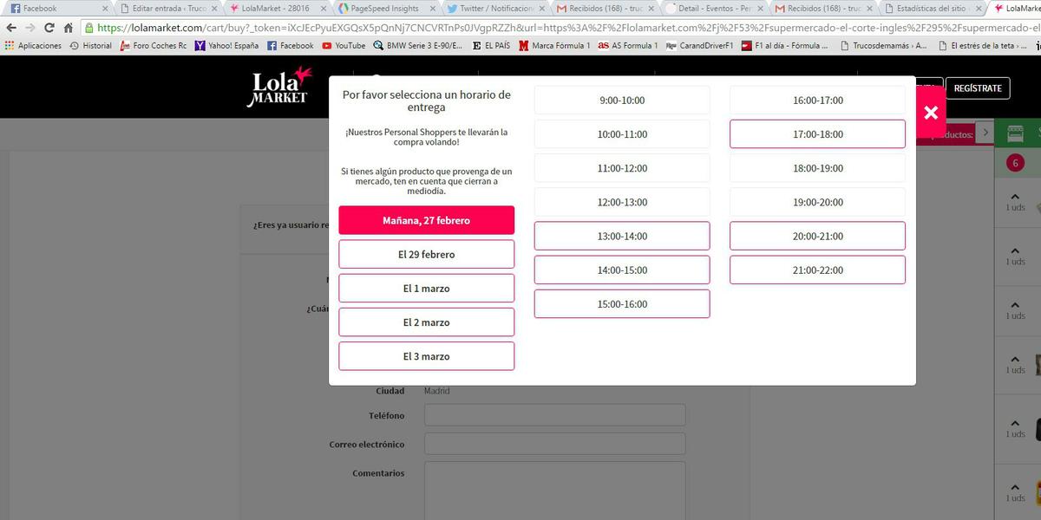1041x520 pixels.
Task: Click the REGÍSTRATE button
Action: point(977,88)
